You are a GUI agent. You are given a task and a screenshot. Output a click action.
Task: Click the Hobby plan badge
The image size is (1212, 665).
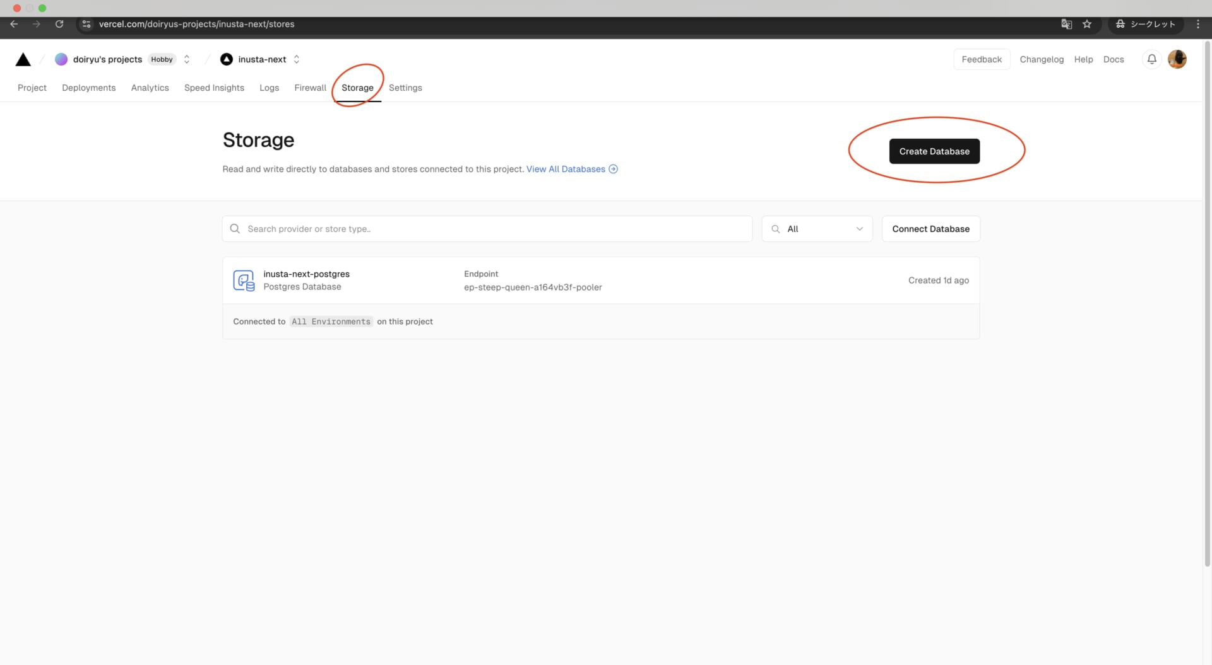[x=162, y=59]
